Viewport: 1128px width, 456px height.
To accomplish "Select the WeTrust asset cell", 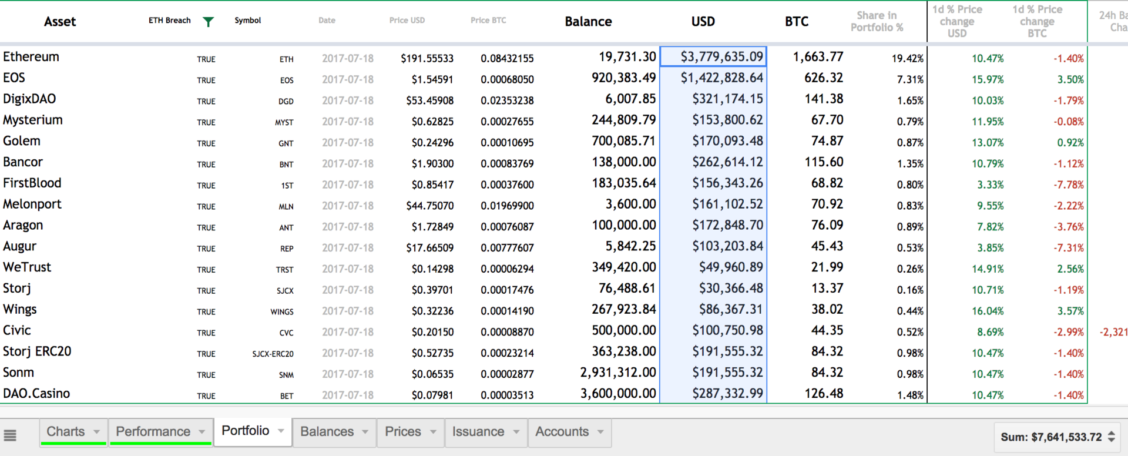I will point(27,267).
